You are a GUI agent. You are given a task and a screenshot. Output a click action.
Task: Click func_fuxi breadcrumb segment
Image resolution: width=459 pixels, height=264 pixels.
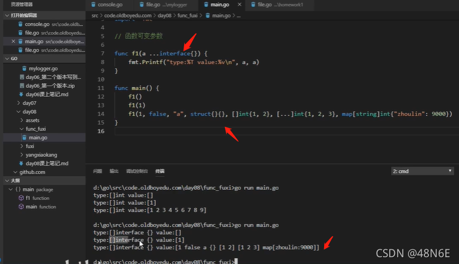188,15
